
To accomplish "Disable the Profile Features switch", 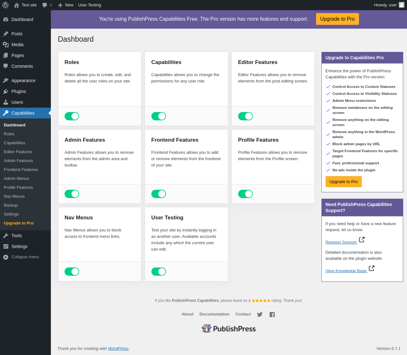I will [245, 194].
